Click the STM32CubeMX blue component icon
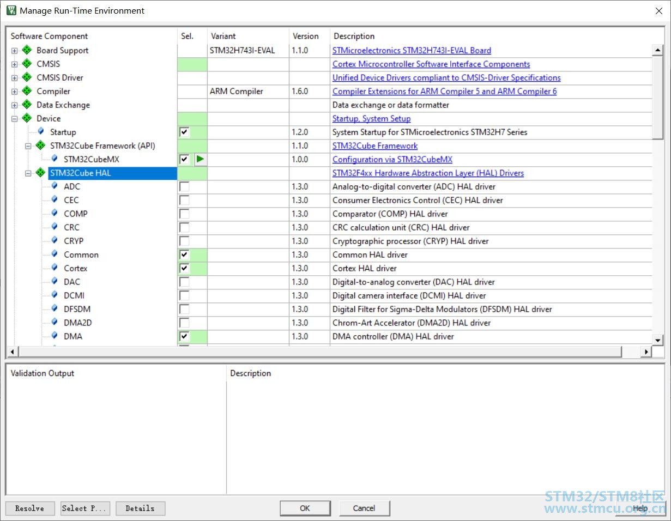This screenshot has height=521, width=671. (x=55, y=159)
